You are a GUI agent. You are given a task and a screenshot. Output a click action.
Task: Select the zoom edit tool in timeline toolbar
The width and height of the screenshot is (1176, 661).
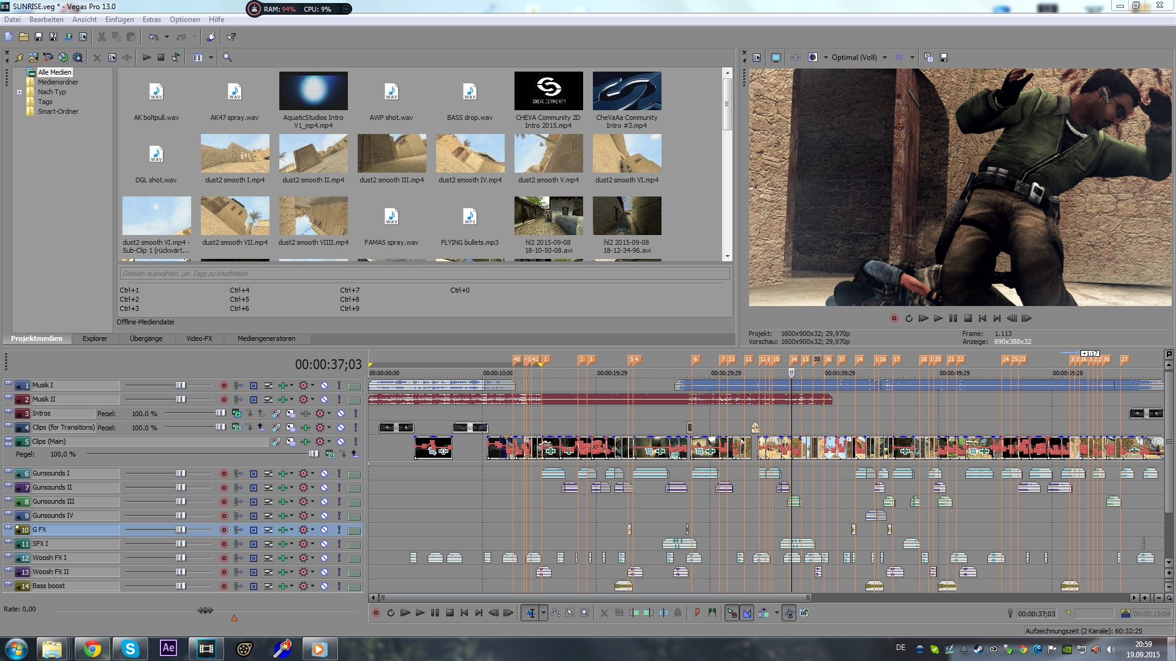pyautogui.click(x=585, y=613)
